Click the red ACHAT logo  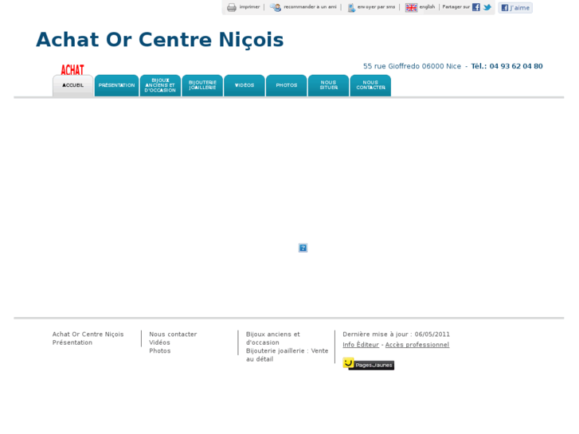pos(72,70)
